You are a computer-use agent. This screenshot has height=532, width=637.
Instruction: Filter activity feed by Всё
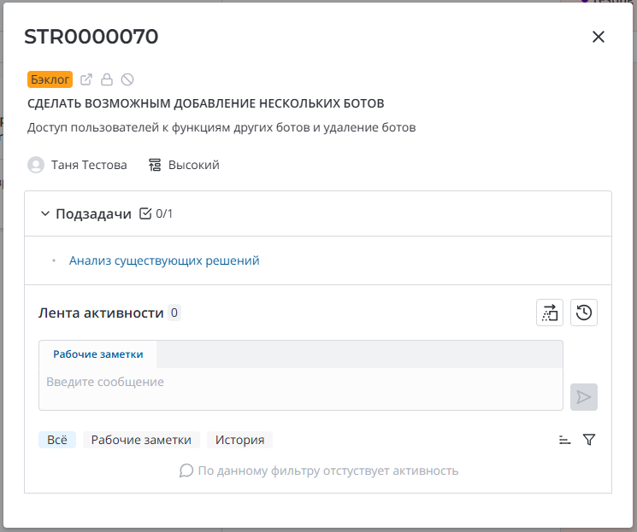[x=57, y=440]
